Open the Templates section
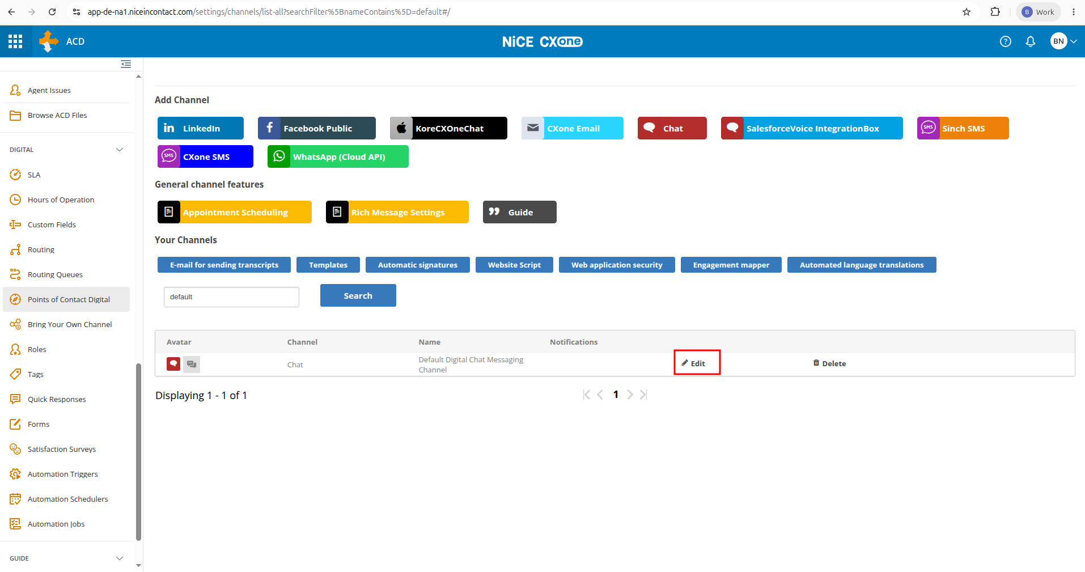This screenshot has width=1085, height=572. coord(328,265)
